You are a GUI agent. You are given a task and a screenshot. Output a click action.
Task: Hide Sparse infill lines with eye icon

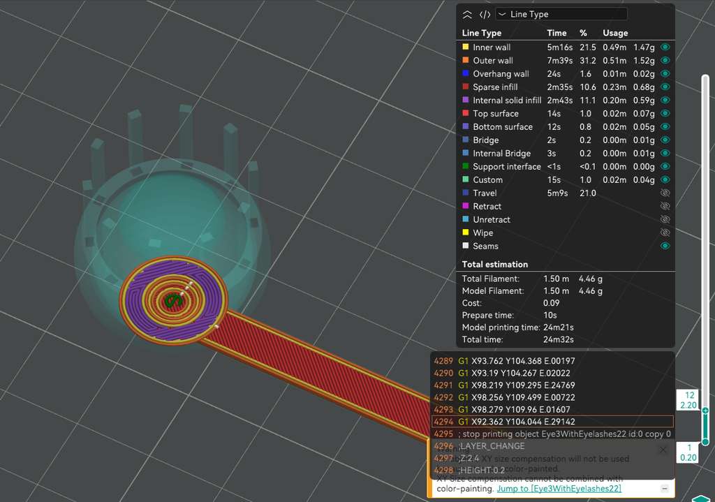point(665,87)
